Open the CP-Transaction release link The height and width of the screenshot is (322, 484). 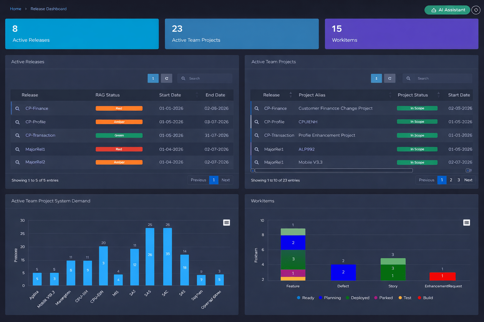tap(40, 135)
